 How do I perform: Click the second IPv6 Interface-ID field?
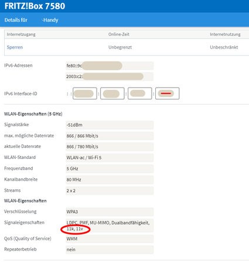(x=112, y=94)
